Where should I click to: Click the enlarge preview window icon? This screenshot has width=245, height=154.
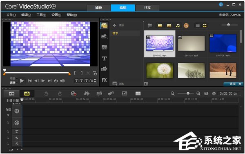[x=95, y=73]
